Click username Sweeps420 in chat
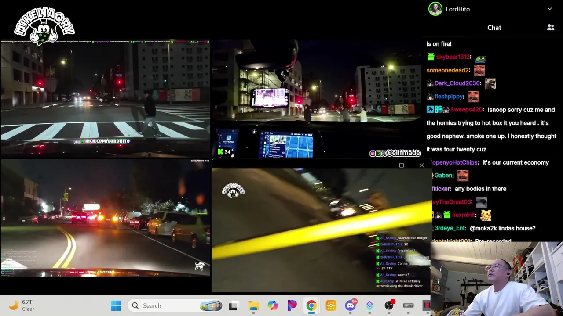Image resolution: width=563 pixels, height=316 pixels. pos(467,110)
